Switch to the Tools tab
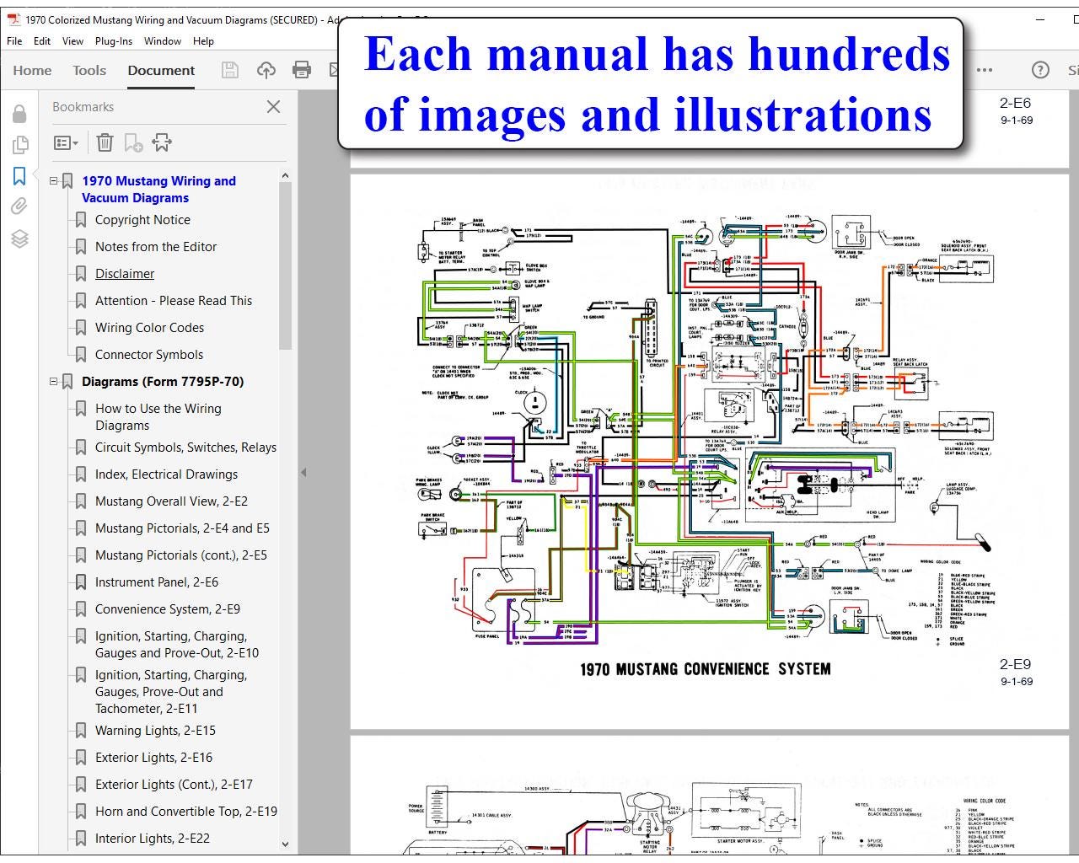Screen dimensions: 1079x863 click(89, 70)
